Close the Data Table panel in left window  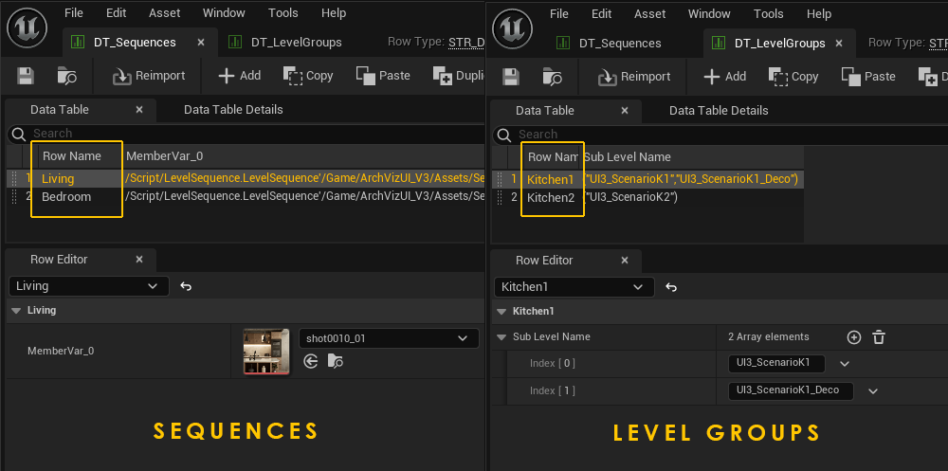pos(139,109)
